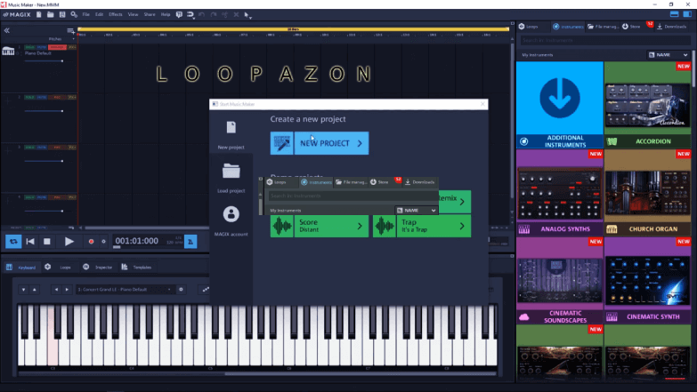This screenshot has height=392, width=697.
Task: Open the Inspector tab in bottom panel
Action: click(x=98, y=268)
